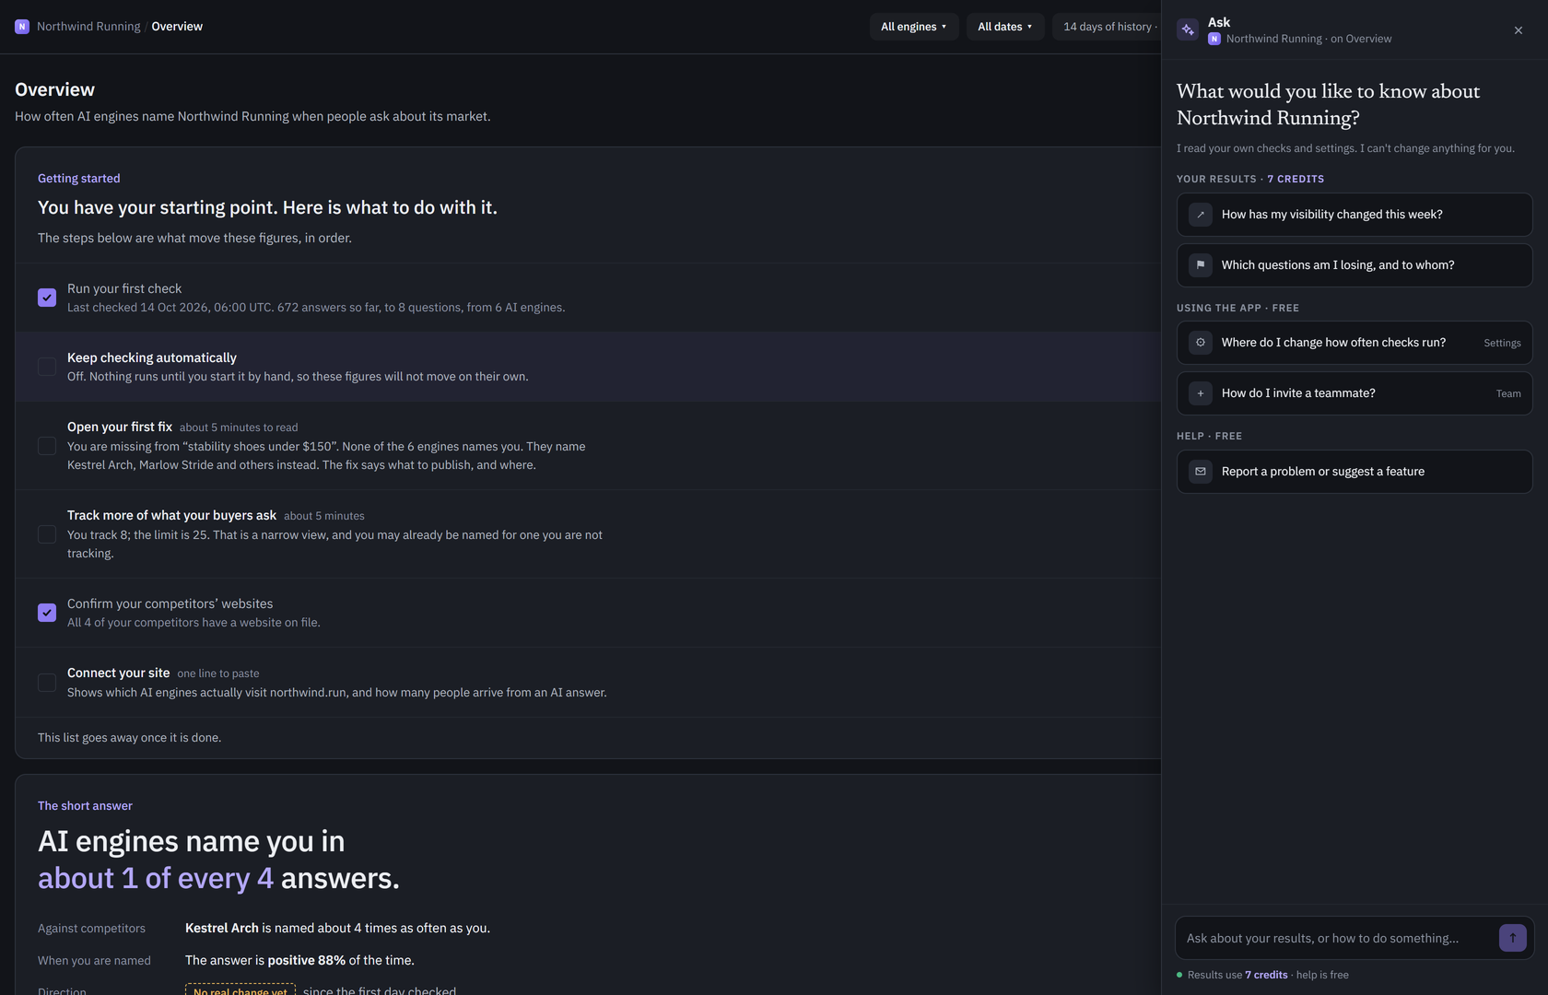This screenshot has height=995, width=1548.
Task: Tick the Connect your site checkbox
Action: tap(47, 683)
